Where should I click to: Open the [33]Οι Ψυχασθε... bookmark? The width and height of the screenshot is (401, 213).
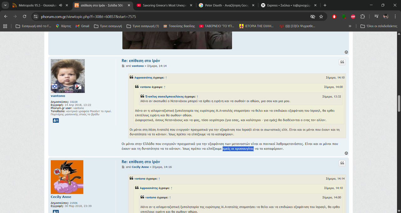pyautogui.click(x=297, y=26)
